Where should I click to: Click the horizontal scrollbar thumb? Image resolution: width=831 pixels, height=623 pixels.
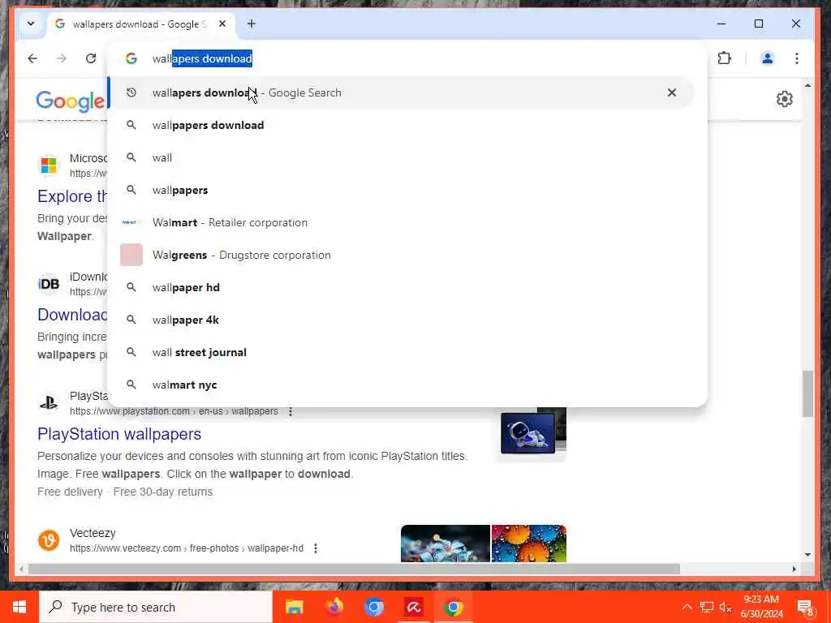click(x=354, y=569)
